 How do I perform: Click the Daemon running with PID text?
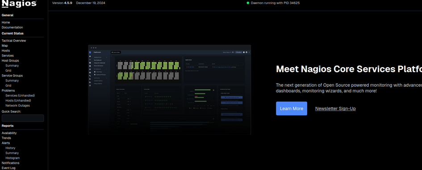[275, 3]
